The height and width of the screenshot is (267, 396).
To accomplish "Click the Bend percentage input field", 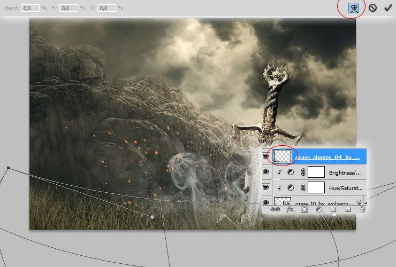I will tap(30, 8).
